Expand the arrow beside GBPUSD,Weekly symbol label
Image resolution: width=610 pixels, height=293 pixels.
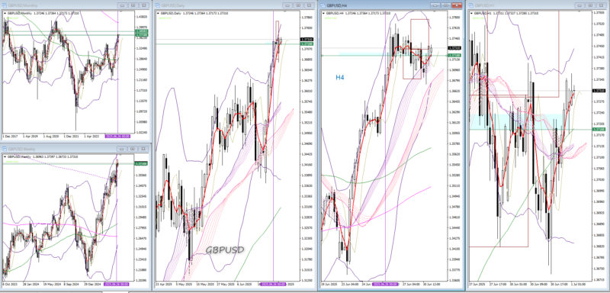5,156
